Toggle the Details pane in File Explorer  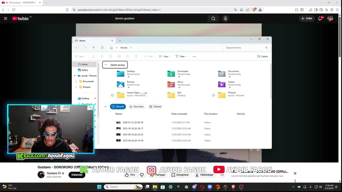point(262,57)
